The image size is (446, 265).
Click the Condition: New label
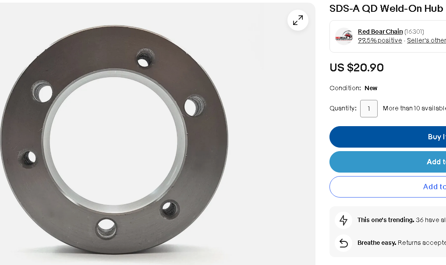coord(353,88)
